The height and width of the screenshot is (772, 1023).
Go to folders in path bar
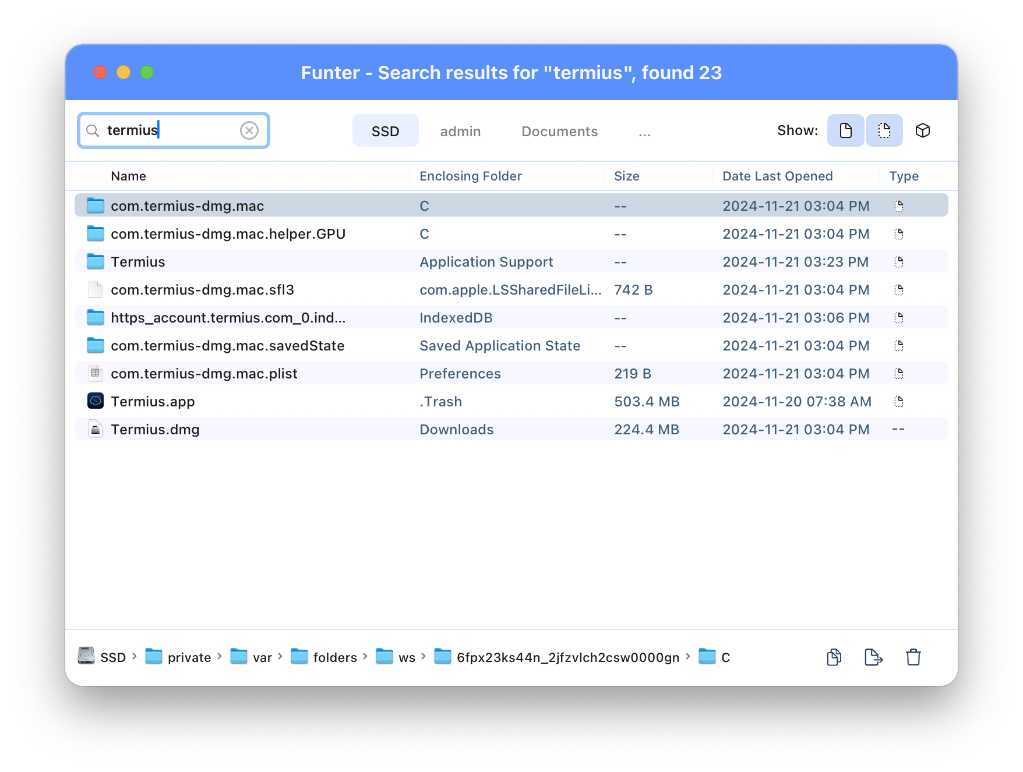324,657
